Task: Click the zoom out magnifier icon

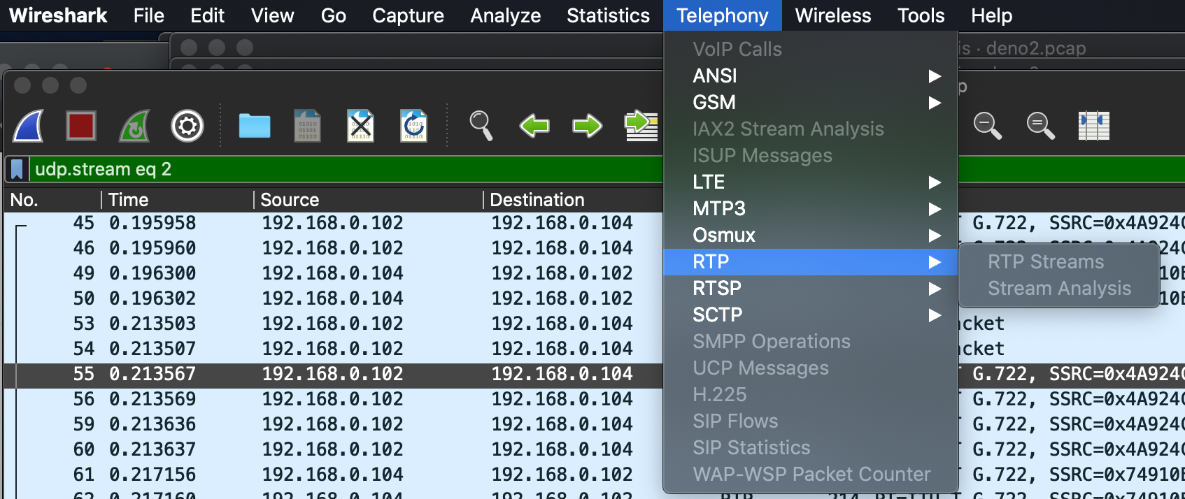Action: click(988, 126)
